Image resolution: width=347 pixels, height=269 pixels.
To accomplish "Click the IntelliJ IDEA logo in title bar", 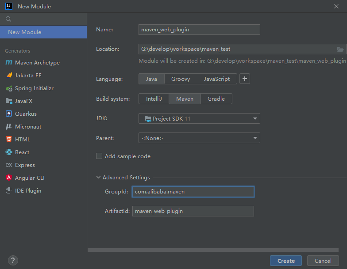I will click(x=9, y=6).
